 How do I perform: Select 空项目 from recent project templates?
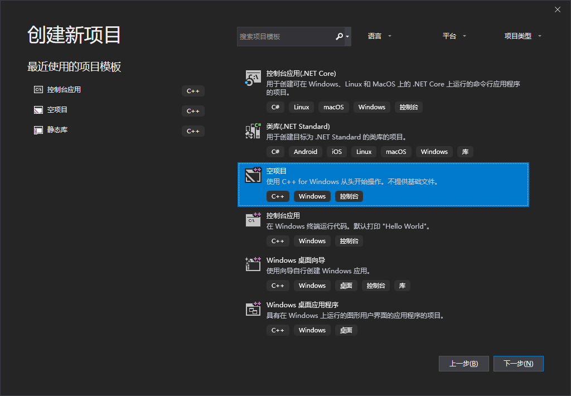click(x=56, y=110)
